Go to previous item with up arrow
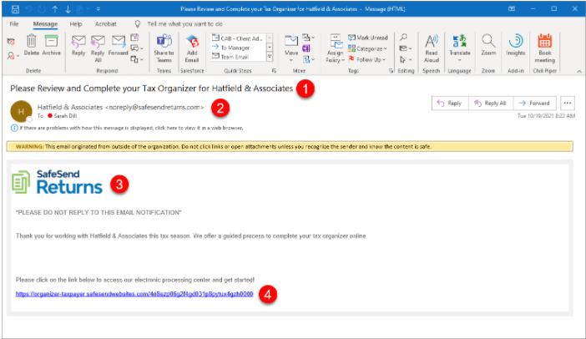Screen dimensions: 586x339 pos(55,9)
